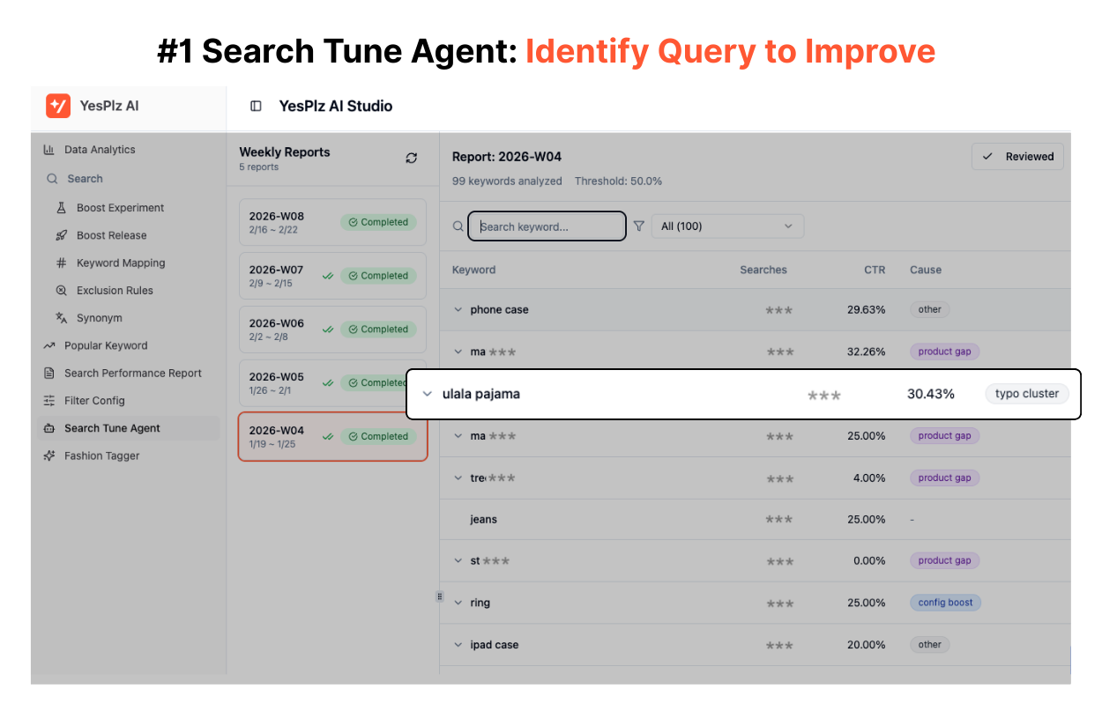The image size is (1102, 711).
Task: Toggle the sidebar panel icon
Action: (x=256, y=106)
